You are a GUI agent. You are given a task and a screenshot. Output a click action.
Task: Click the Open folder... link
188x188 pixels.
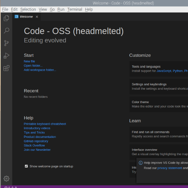click(x=33, y=65)
